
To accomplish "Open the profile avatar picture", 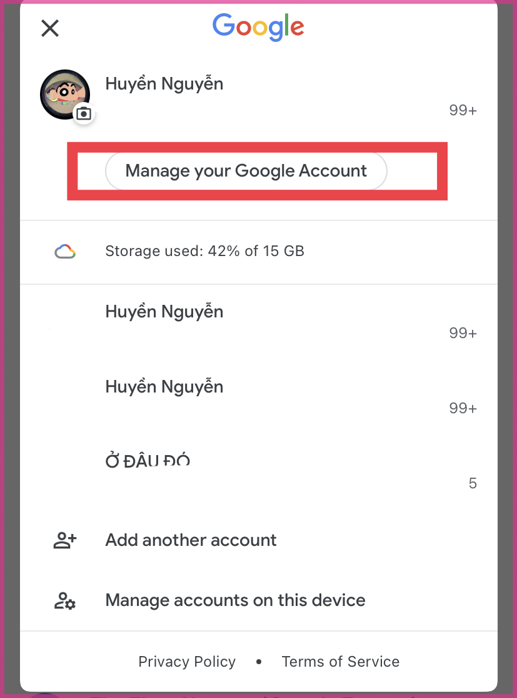I will (x=65, y=95).
